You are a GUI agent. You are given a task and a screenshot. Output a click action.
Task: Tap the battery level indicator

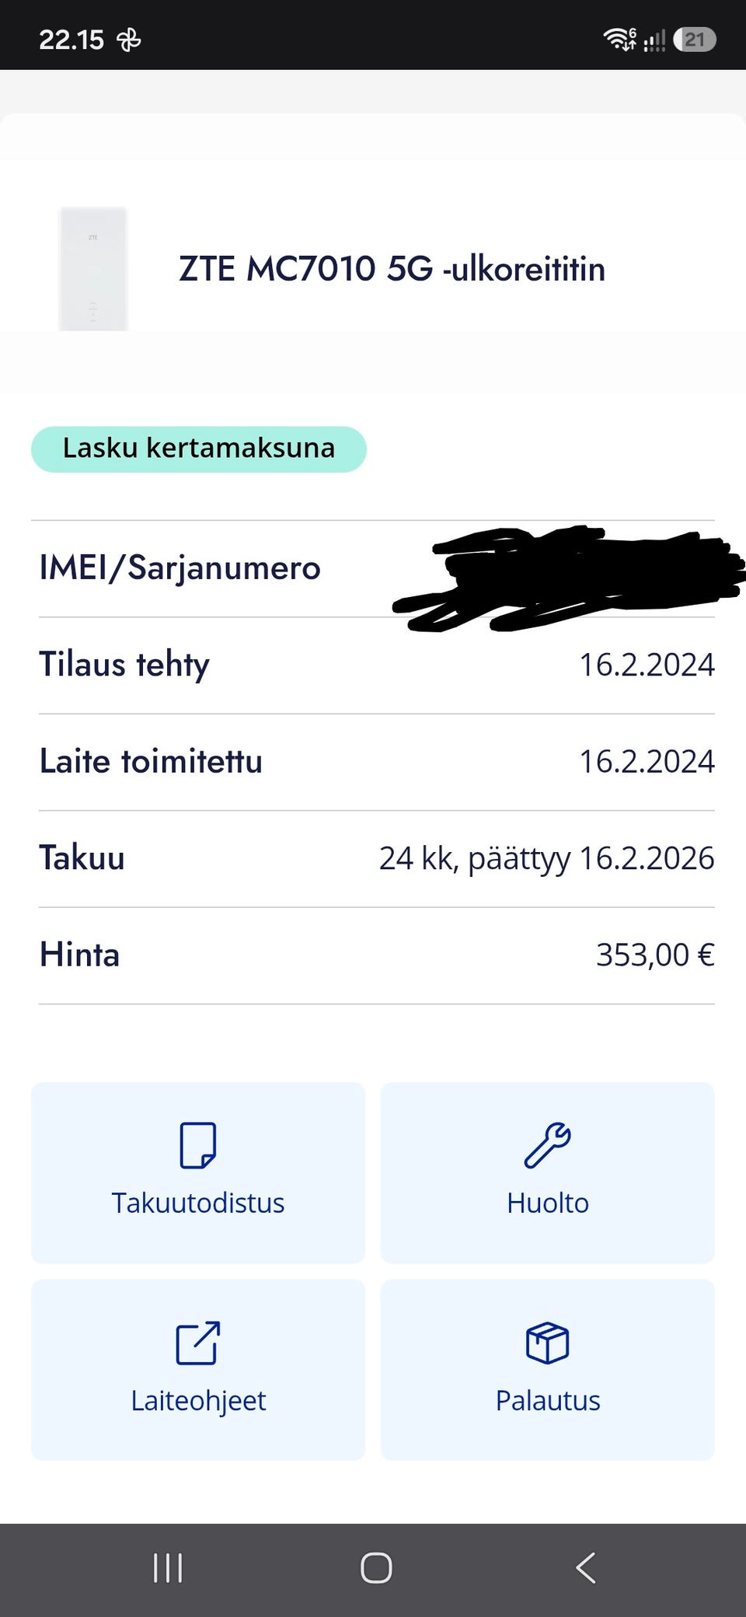[x=695, y=39]
